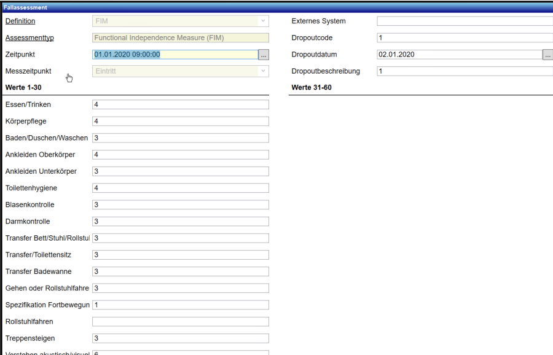Click the Fallassessment window title
The width and height of the screenshot is (553, 355).
25,7
